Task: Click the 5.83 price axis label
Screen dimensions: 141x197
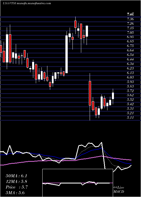Action: point(130,86)
